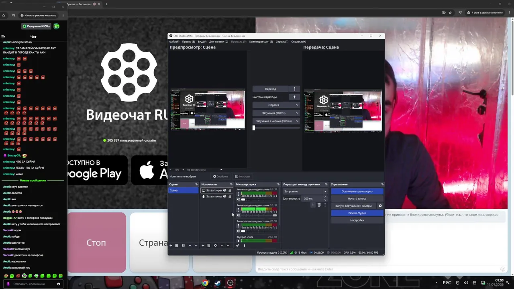Delete the selected scene in Сцены panel
This screenshot has width=514, height=289.
point(176,245)
